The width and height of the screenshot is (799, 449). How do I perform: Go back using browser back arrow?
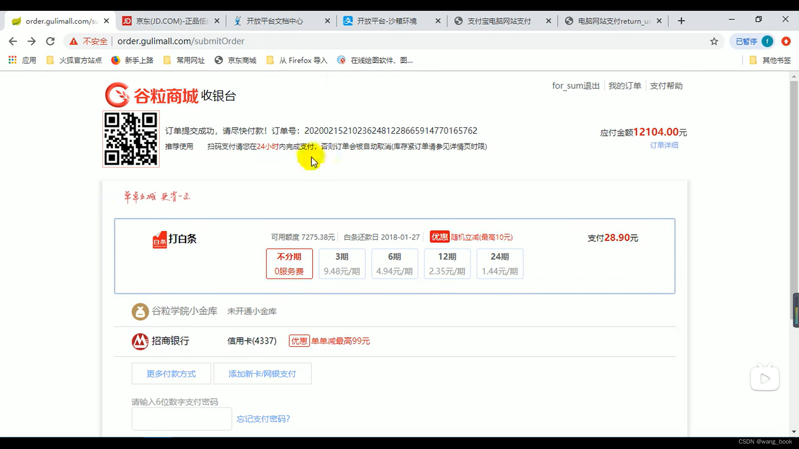pos(13,41)
